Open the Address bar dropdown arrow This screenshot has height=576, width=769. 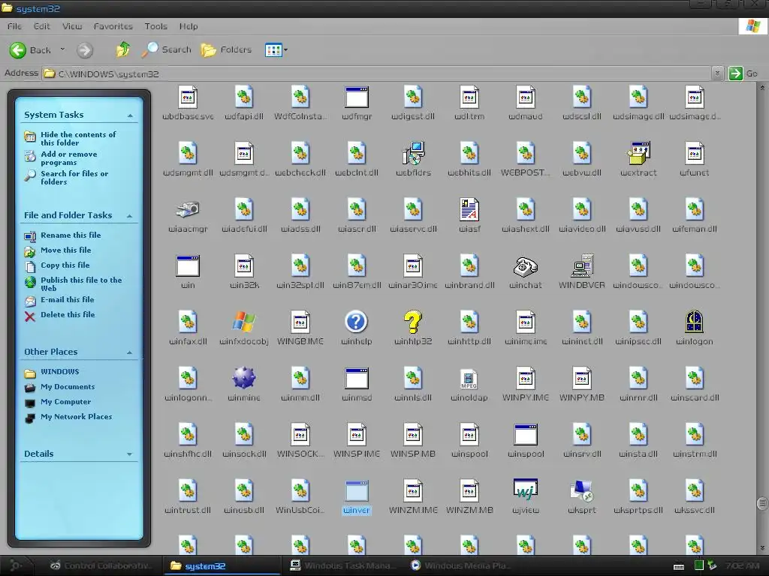pyautogui.click(x=717, y=73)
